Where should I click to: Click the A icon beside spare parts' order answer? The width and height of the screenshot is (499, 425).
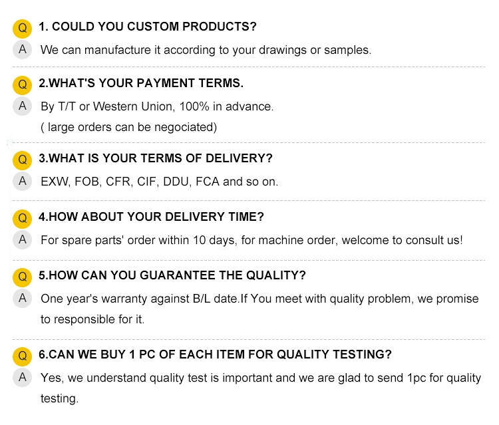(x=23, y=239)
